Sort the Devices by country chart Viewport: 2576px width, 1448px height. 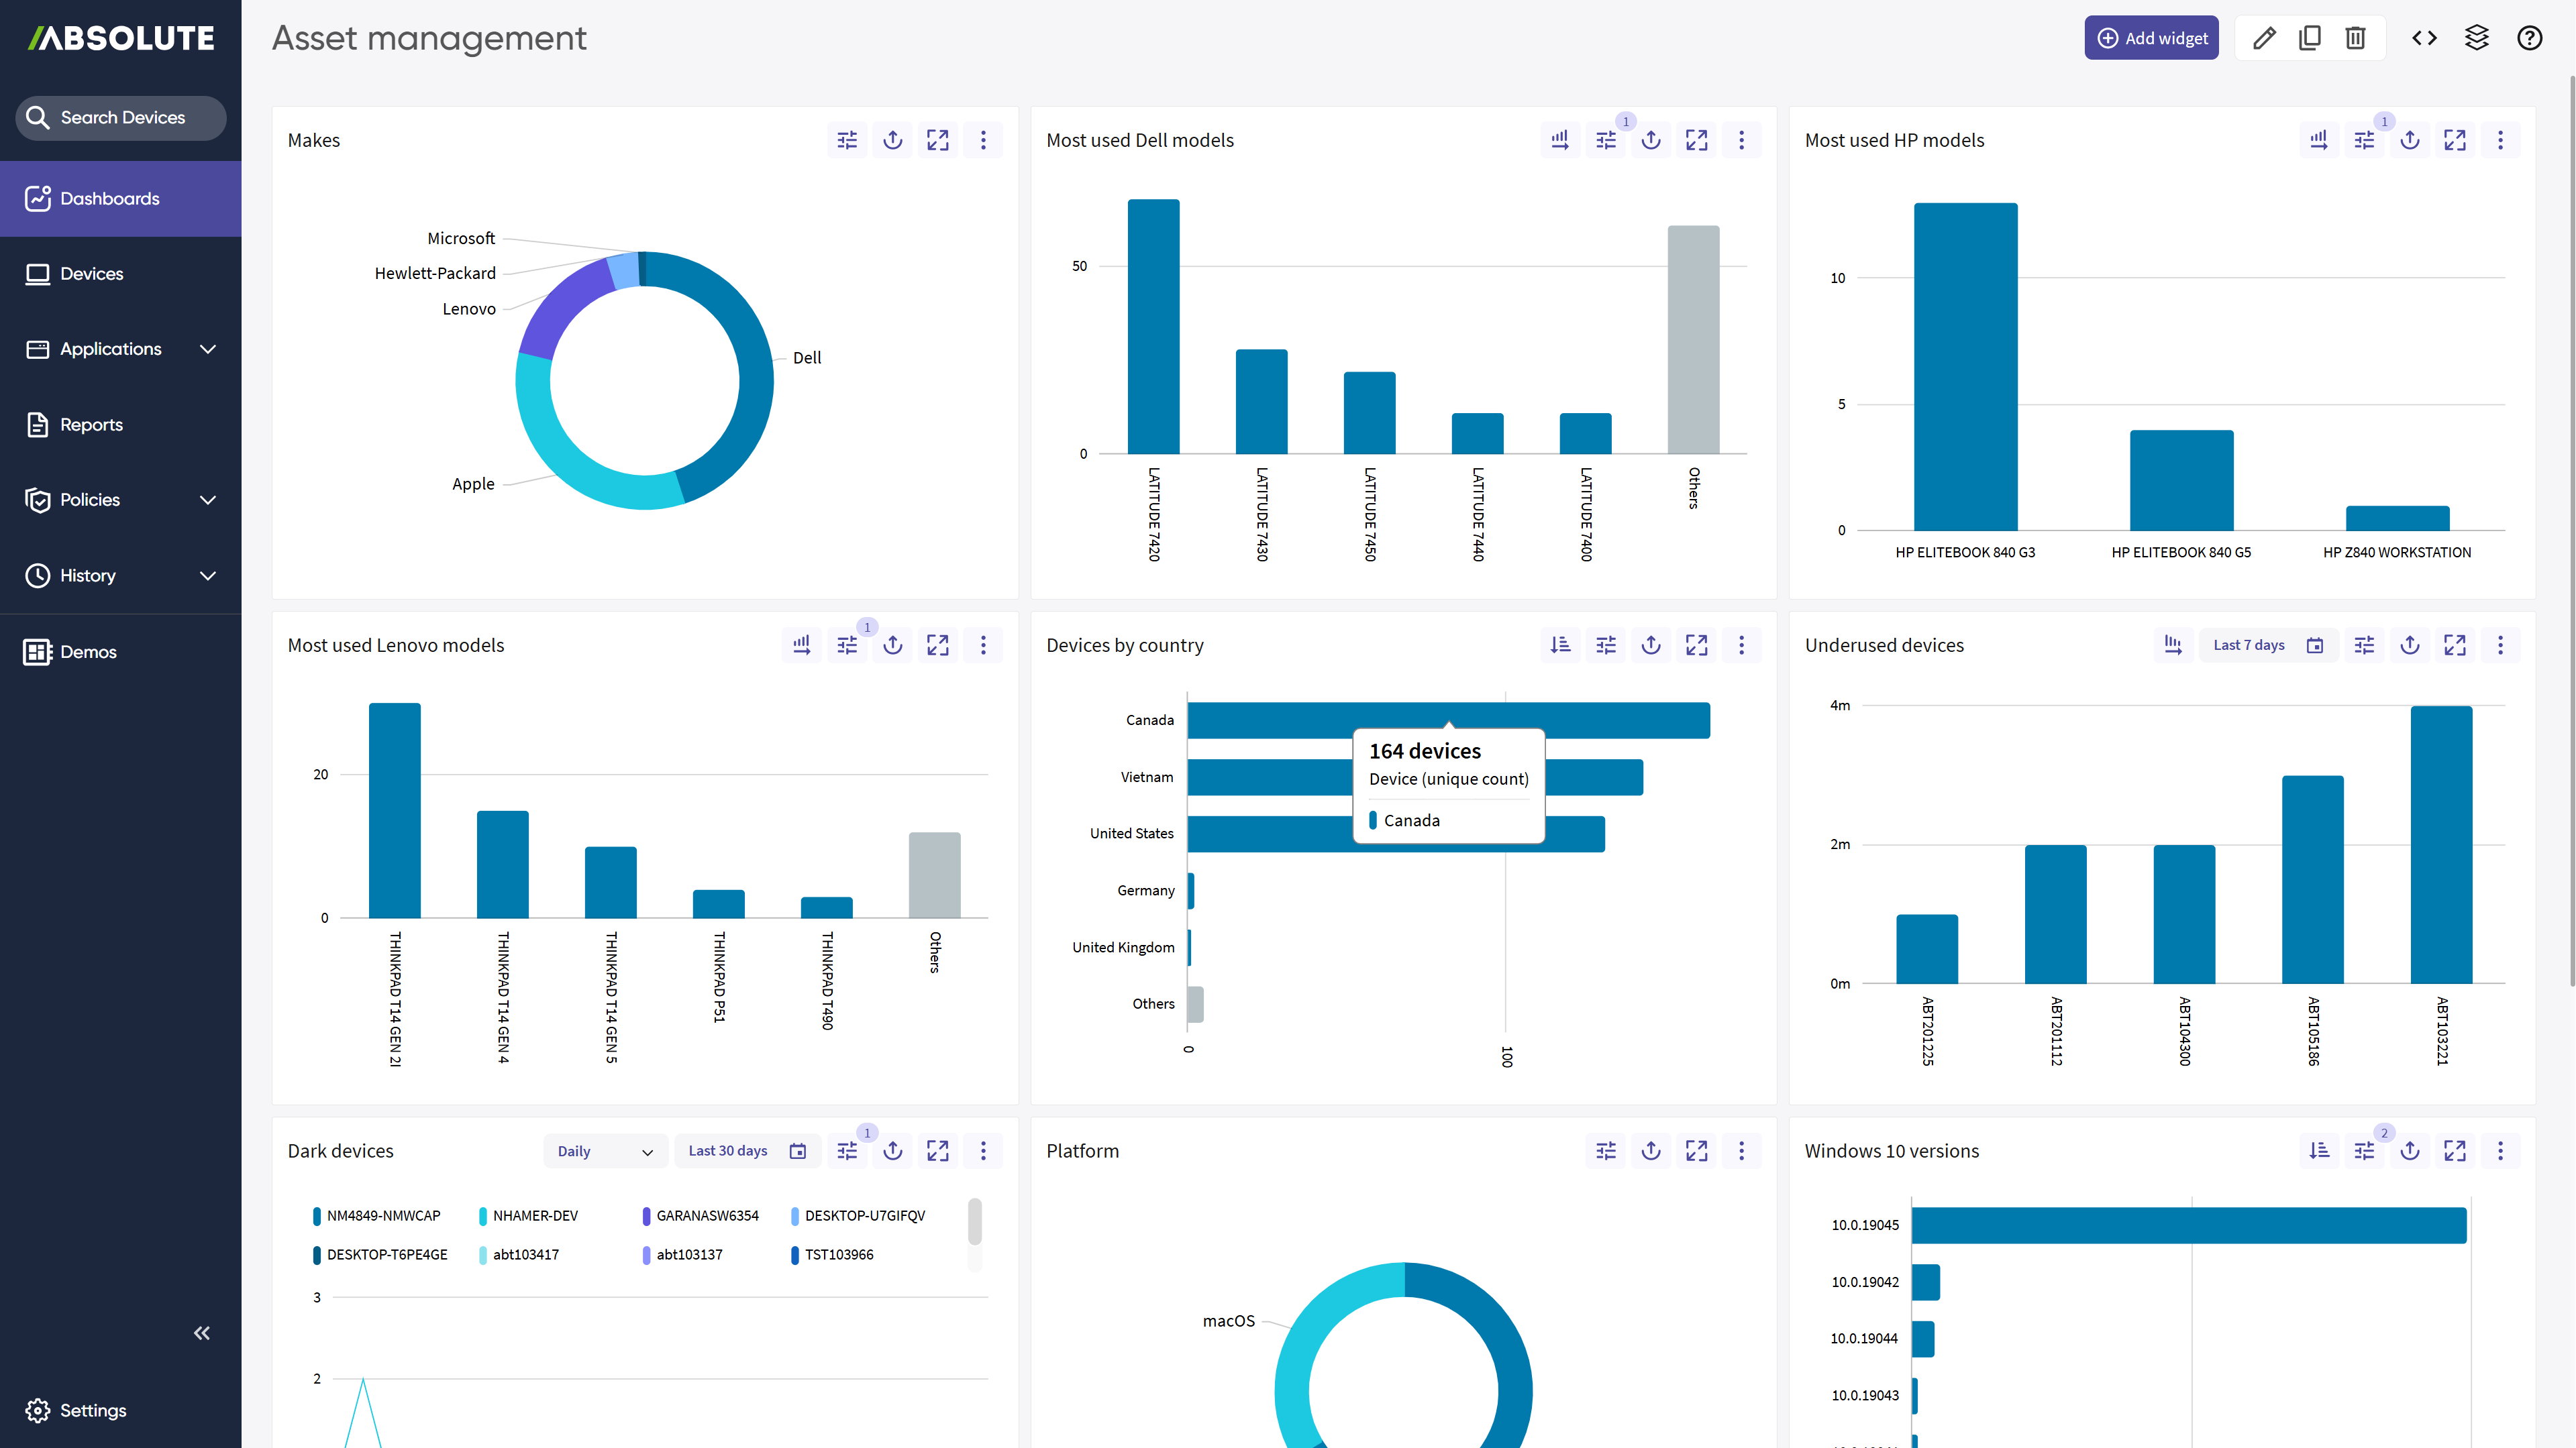point(1560,646)
